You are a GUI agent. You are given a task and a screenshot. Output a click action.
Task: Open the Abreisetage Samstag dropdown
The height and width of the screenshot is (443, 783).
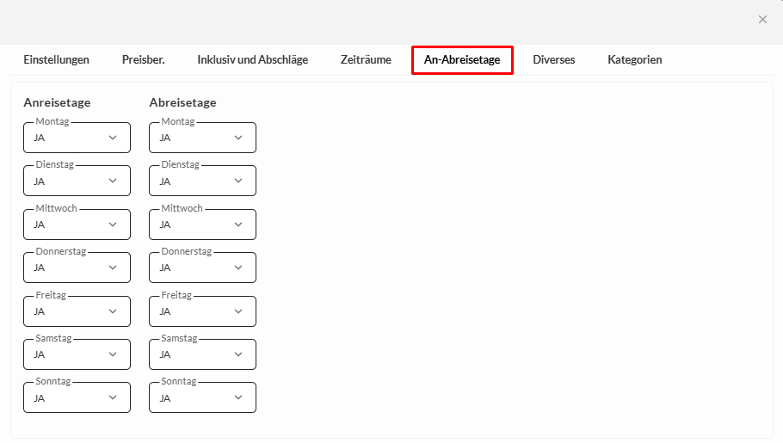coord(203,354)
